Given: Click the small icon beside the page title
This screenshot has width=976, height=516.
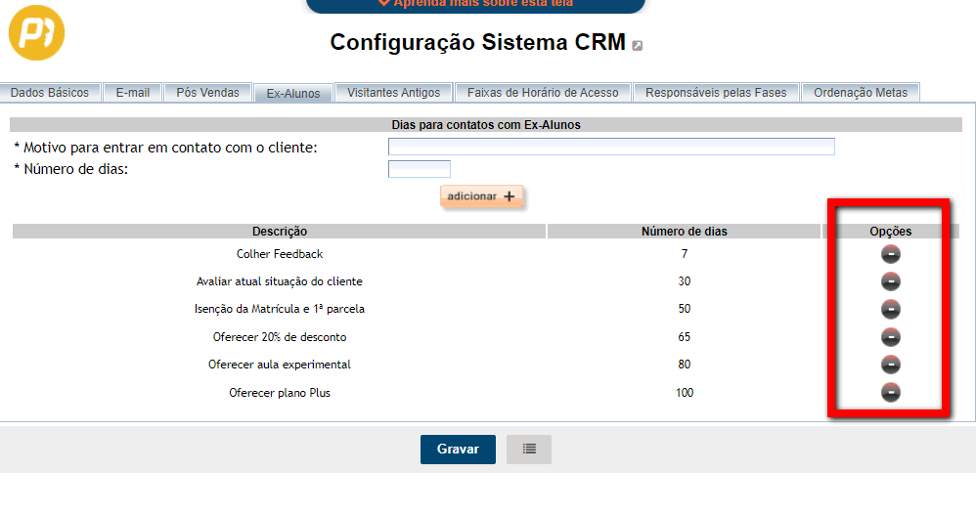Looking at the screenshot, I should pos(638,45).
